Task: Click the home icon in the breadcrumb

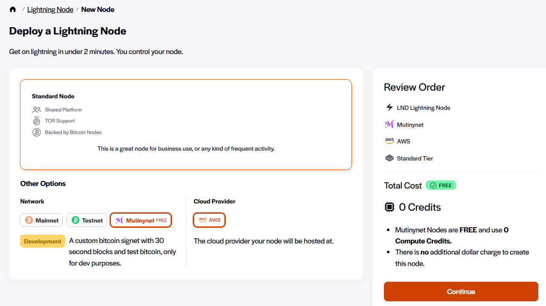Action: [x=12, y=9]
